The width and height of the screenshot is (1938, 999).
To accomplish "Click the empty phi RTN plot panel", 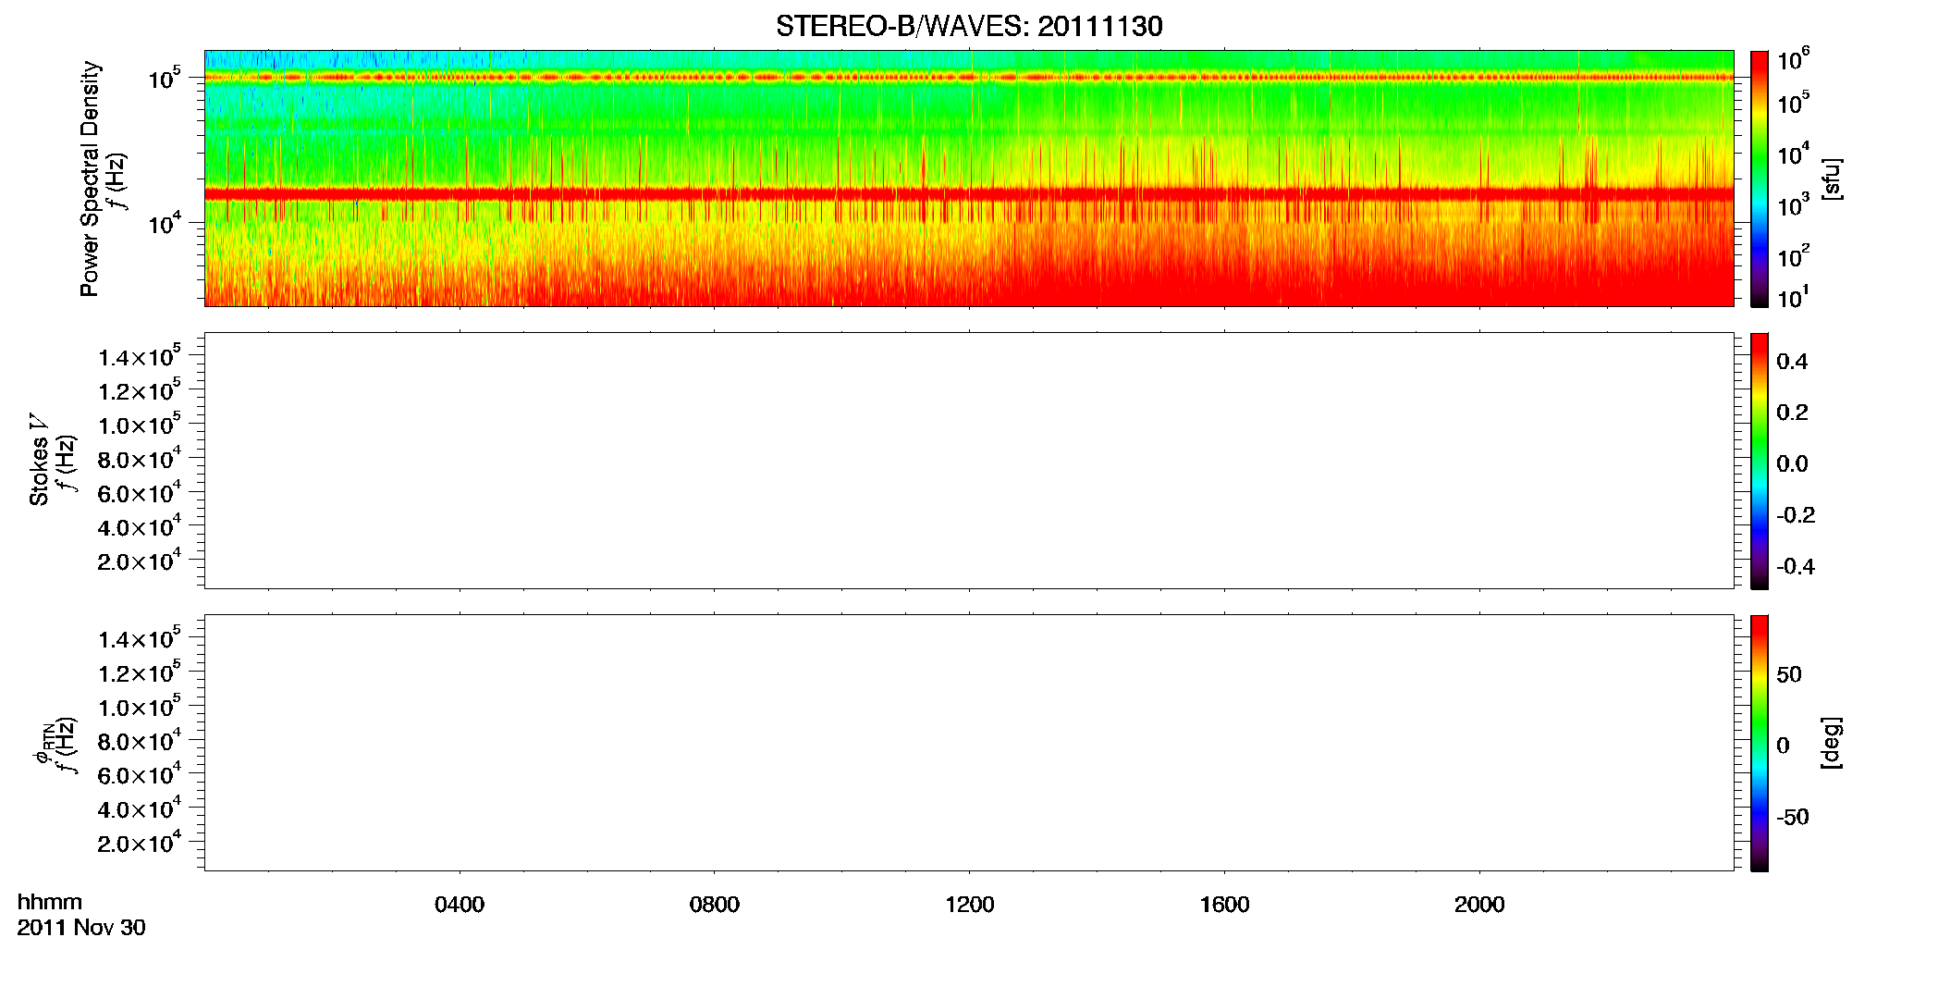I will pyautogui.click(x=969, y=743).
